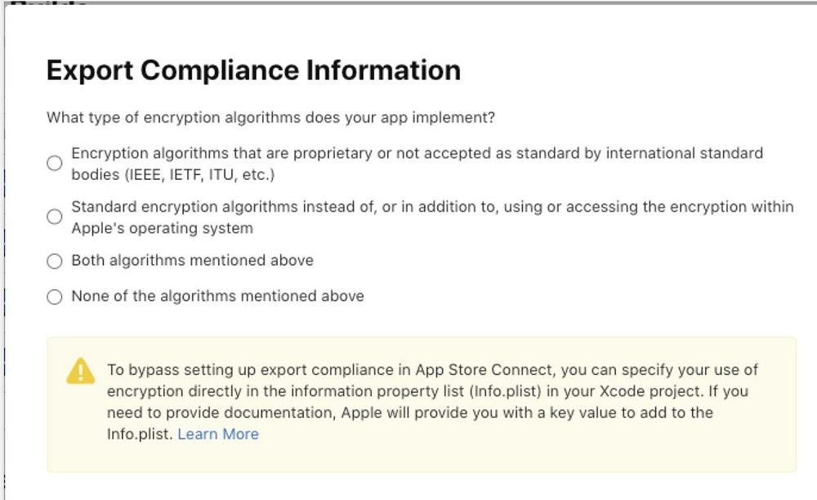Image resolution: width=817 pixels, height=500 pixels.
Task: Open the Learn More link
Action: coord(218,435)
